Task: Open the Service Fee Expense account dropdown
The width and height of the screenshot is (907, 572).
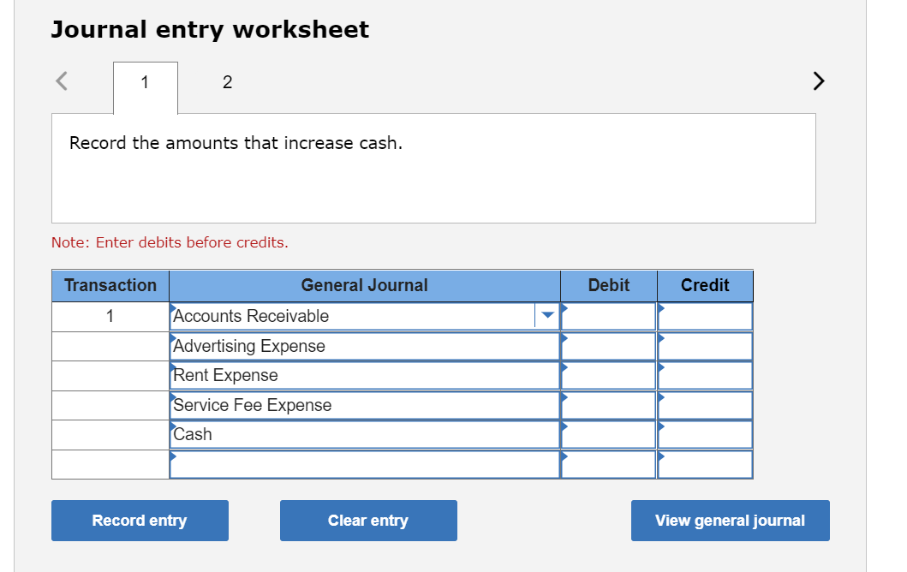Action: (x=546, y=404)
